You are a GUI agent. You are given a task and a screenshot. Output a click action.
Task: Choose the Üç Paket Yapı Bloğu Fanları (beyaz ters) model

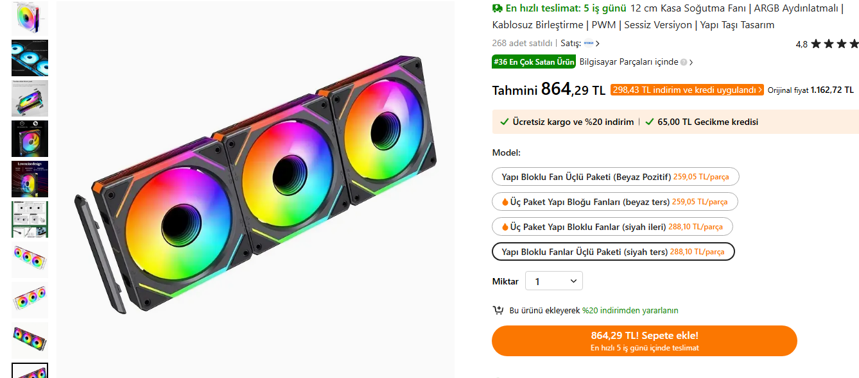(614, 202)
